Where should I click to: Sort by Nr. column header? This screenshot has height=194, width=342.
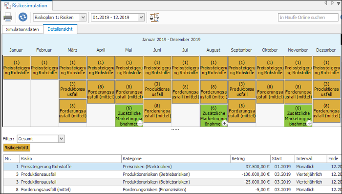click(x=12, y=159)
